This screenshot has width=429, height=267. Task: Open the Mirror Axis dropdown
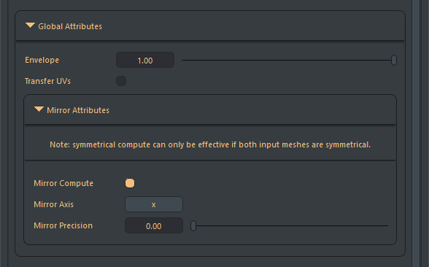coord(154,204)
